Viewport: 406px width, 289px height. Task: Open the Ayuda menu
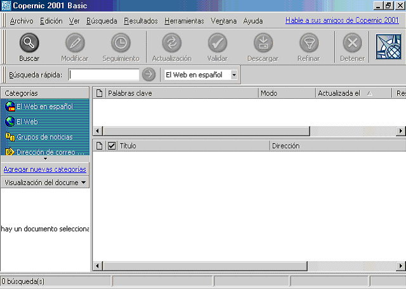pos(253,21)
